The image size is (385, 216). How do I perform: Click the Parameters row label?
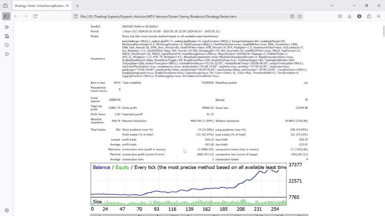click(x=98, y=59)
